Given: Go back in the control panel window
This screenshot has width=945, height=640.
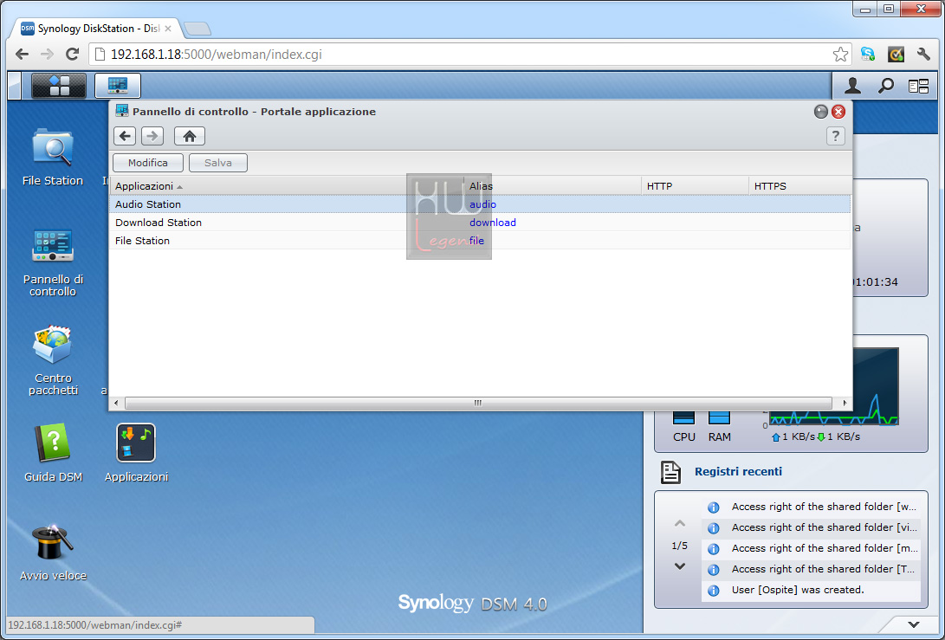Looking at the screenshot, I should tap(125, 136).
